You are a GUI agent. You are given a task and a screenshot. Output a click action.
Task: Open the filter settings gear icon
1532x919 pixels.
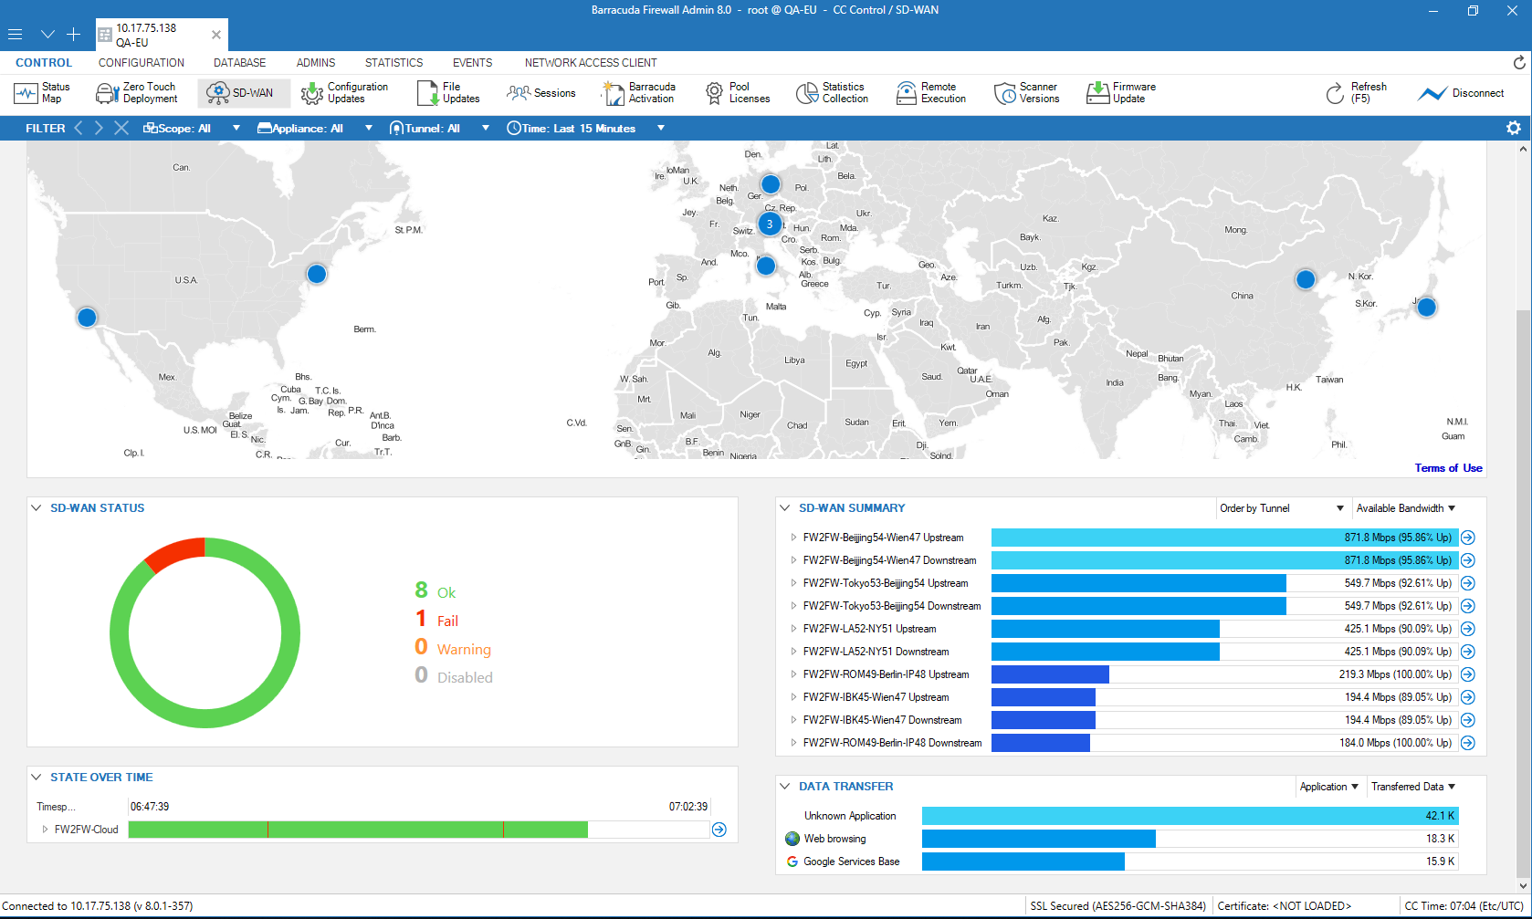click(1514, 128)
